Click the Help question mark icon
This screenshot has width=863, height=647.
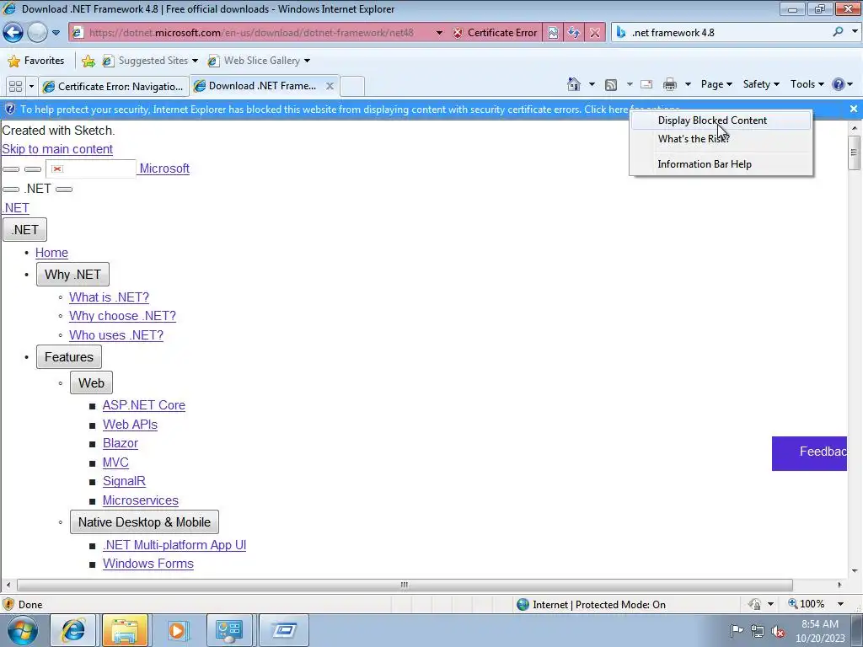pos(839,84)
